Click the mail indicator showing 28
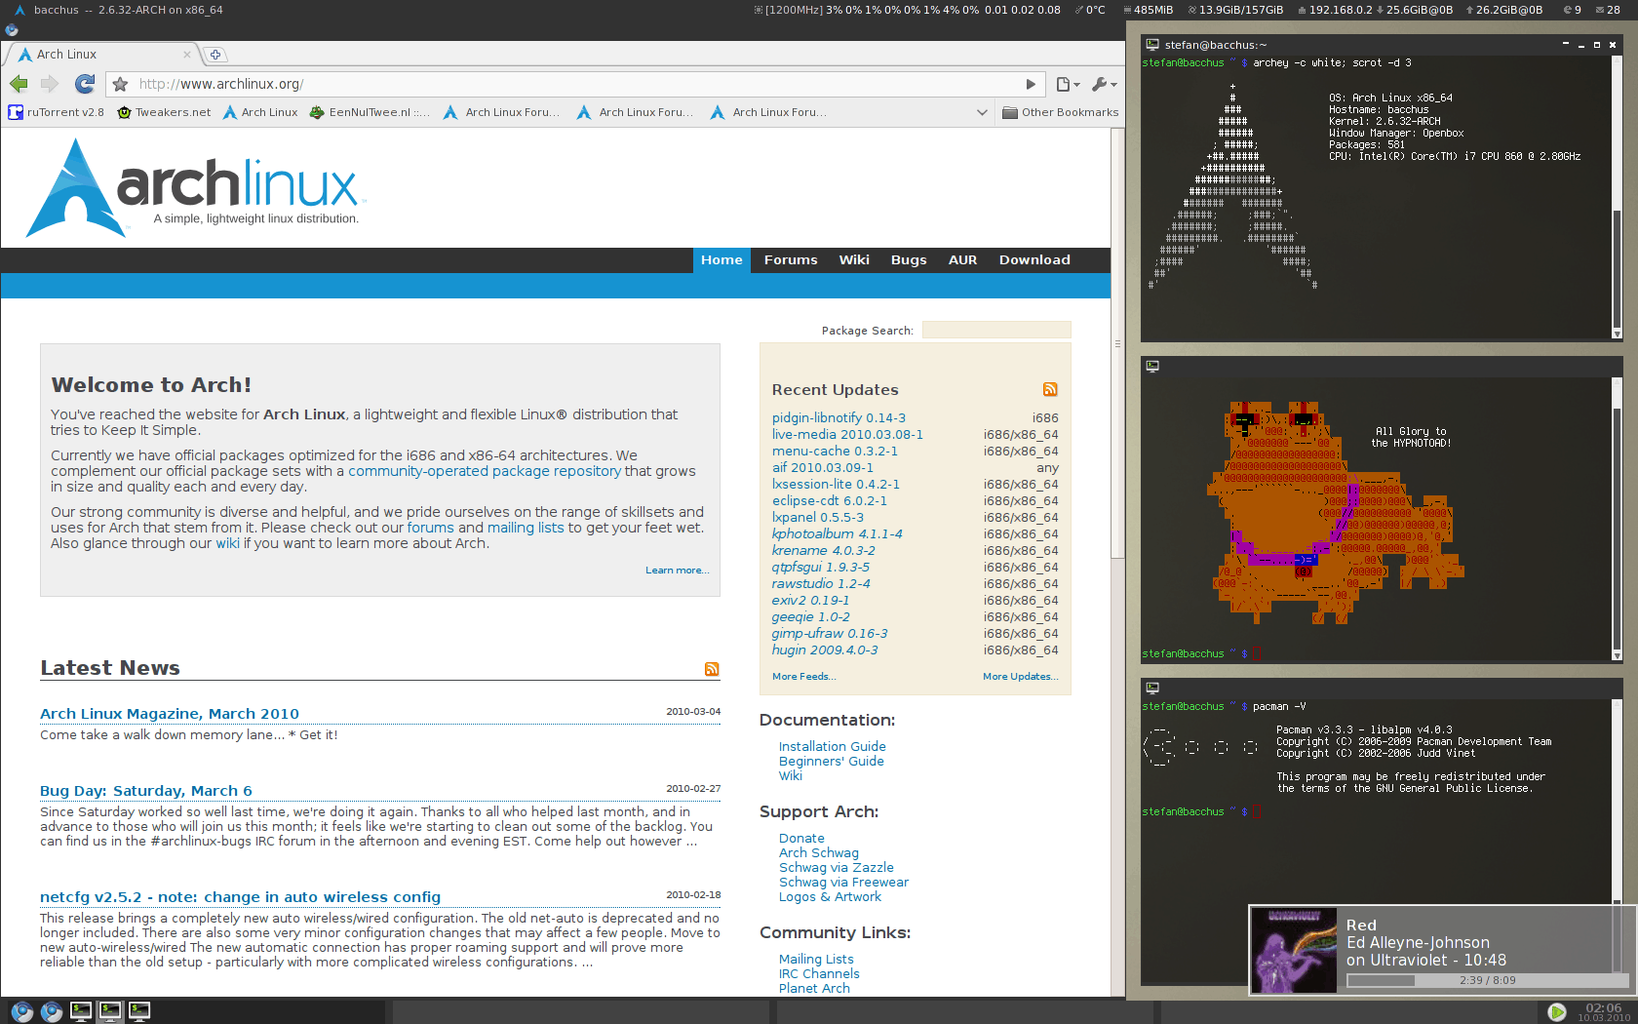The height and width of the screenshot is (1024, 1638). coord(1607,10)
